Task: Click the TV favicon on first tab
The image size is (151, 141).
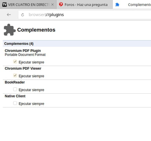Action: click(x=4, y=4)
